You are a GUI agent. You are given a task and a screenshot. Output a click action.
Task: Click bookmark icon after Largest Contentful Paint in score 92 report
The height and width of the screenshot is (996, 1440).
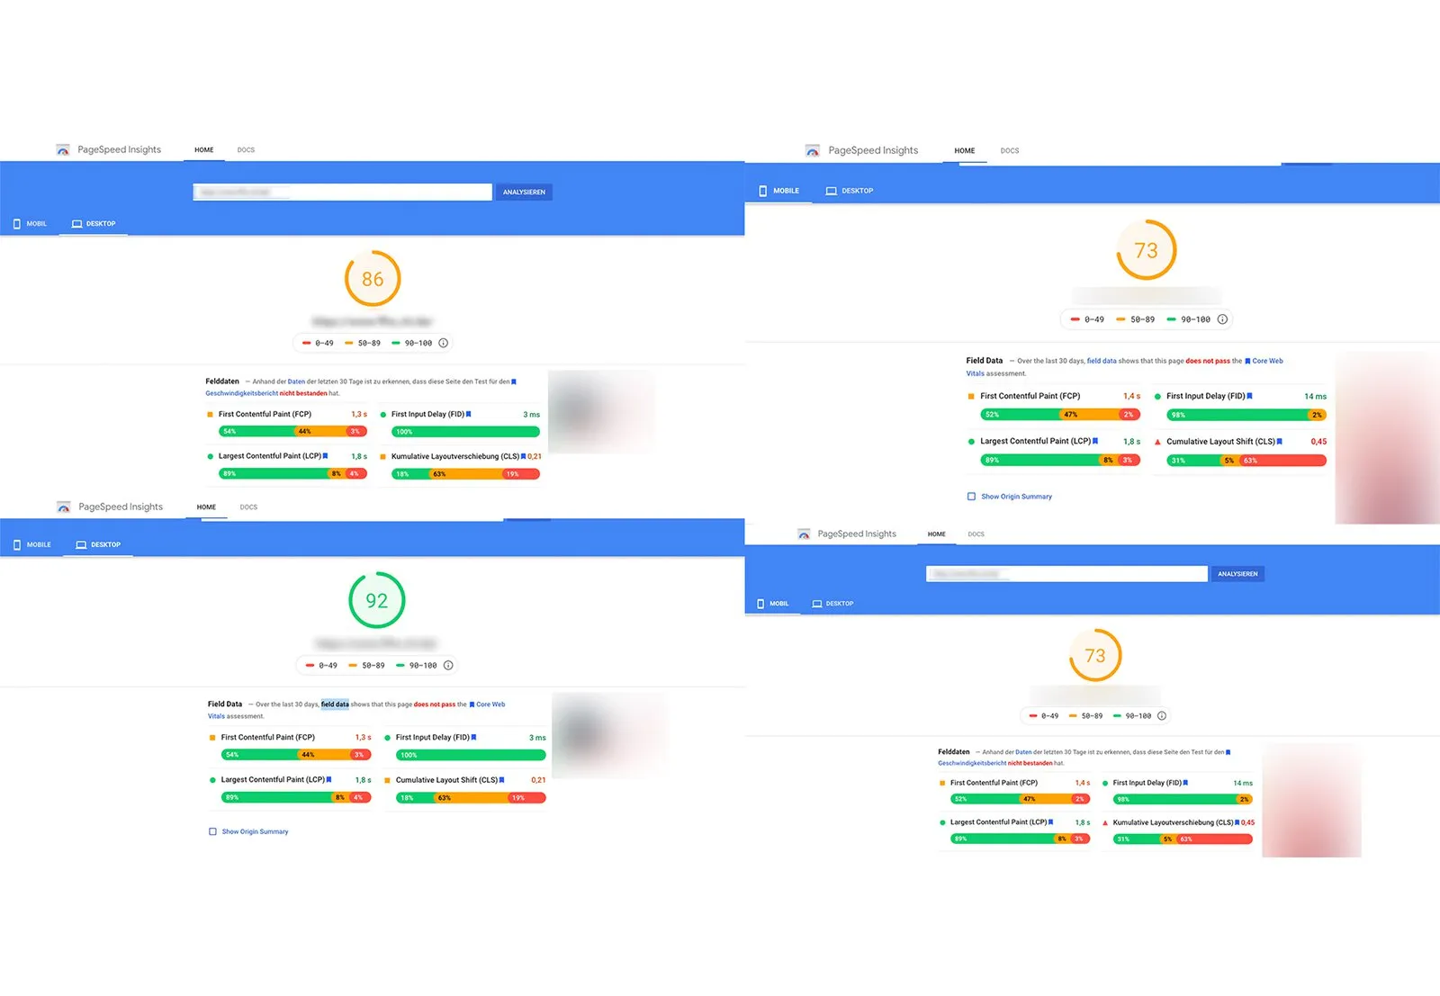pyautogui.click(x=328, y=779)
